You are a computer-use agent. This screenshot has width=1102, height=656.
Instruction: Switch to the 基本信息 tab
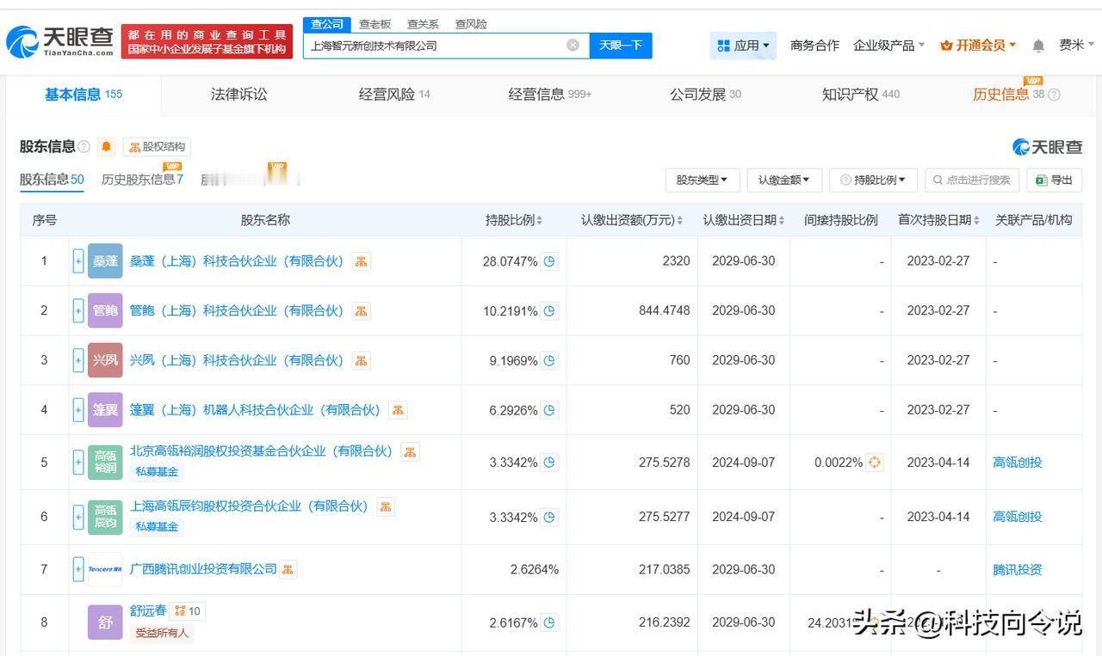click(x=84, y=95)
